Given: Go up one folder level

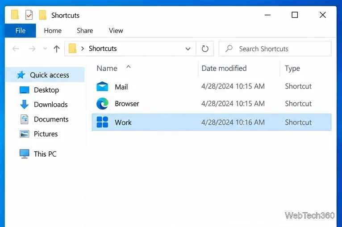Looking at the screenshot, I should point(57,49).
